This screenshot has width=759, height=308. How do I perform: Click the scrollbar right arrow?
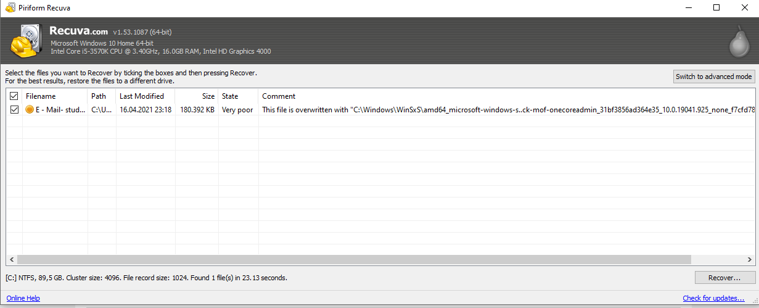[750, 260]
